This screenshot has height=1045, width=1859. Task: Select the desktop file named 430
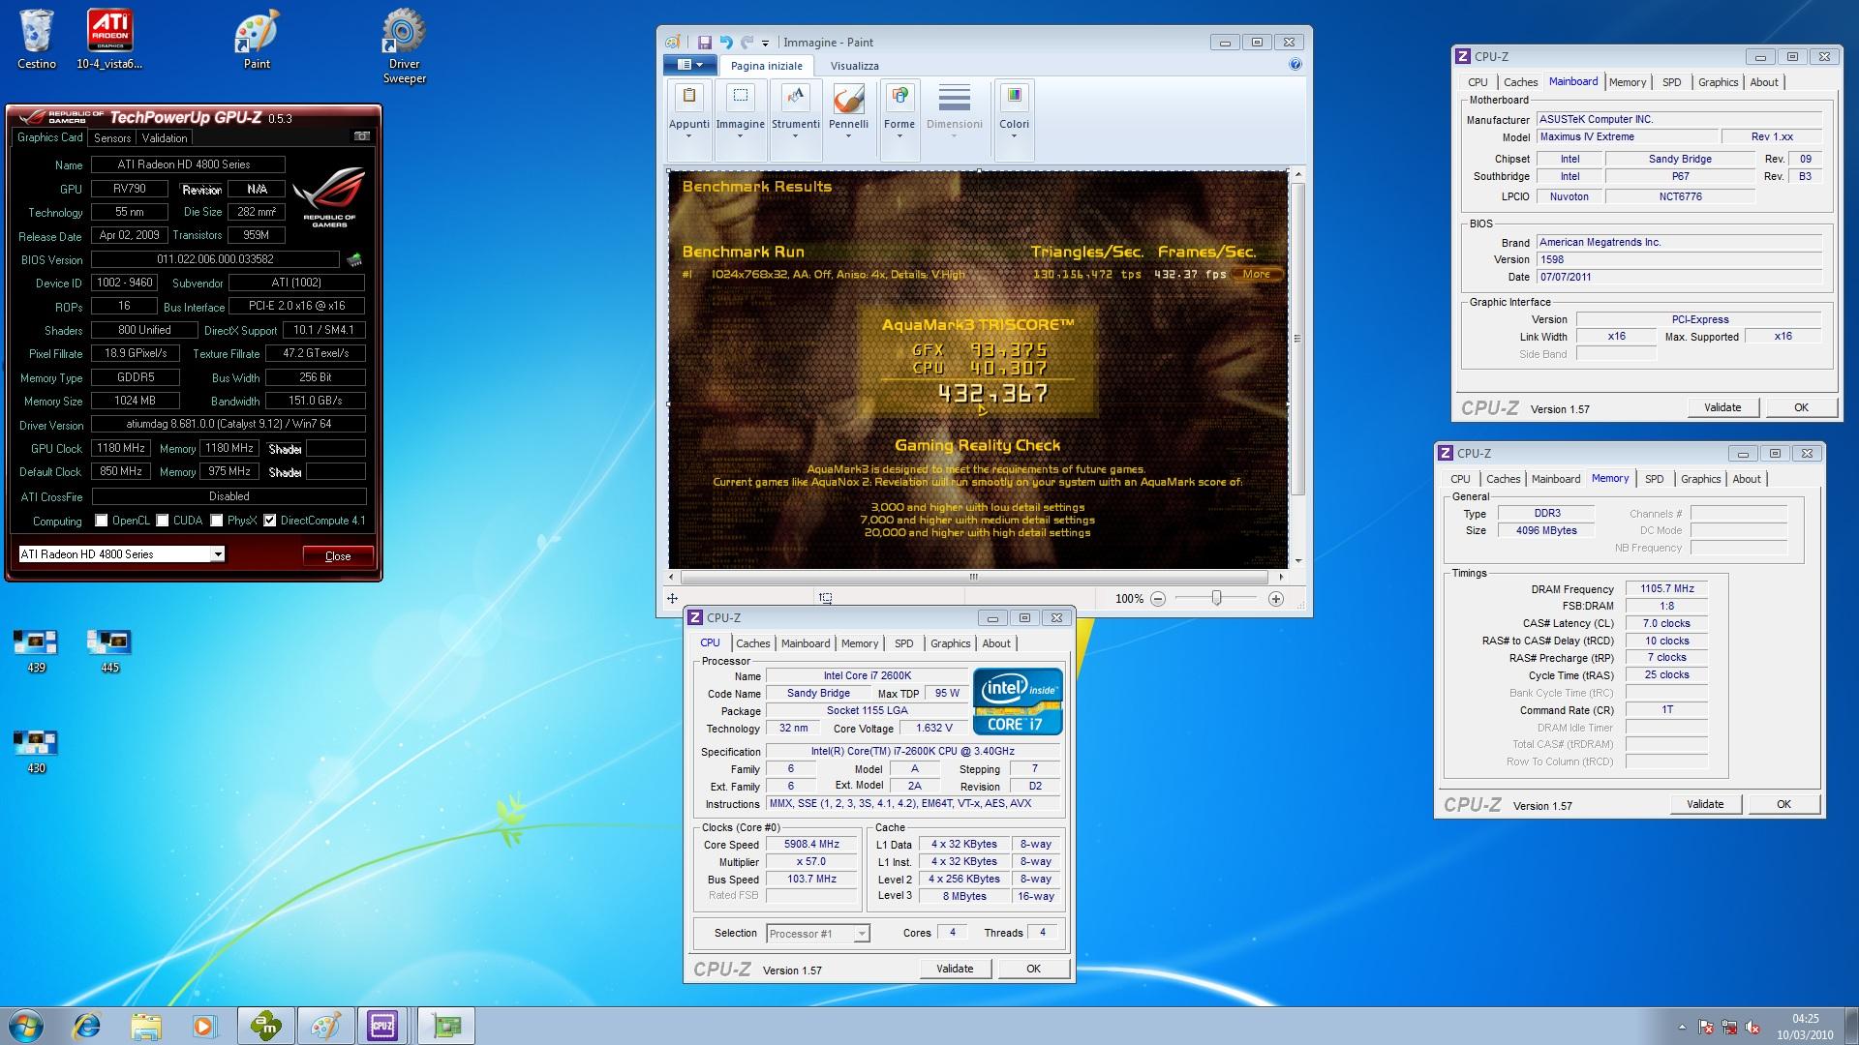tap(36, 752)
